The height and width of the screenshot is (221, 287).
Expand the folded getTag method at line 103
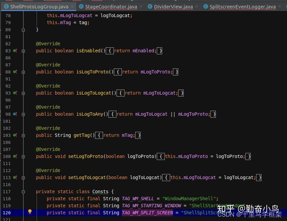point(23,135)
